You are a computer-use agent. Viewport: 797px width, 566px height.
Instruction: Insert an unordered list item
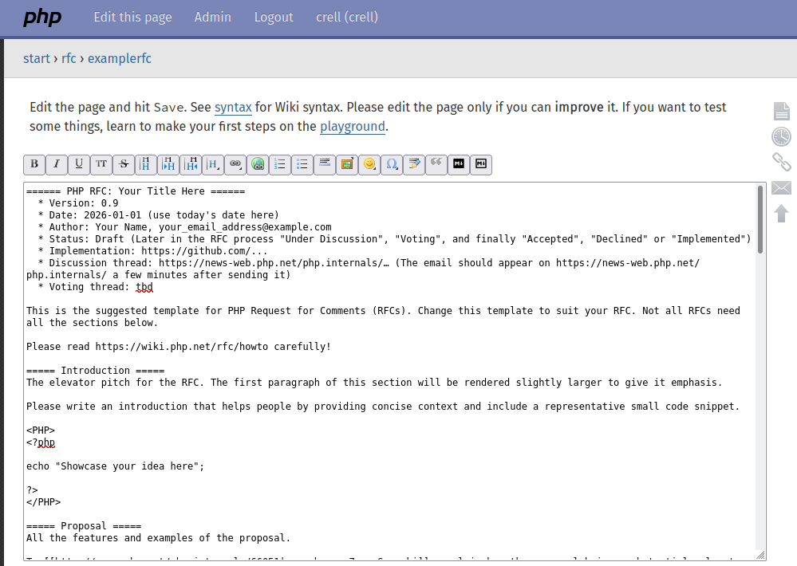(302, 164)
